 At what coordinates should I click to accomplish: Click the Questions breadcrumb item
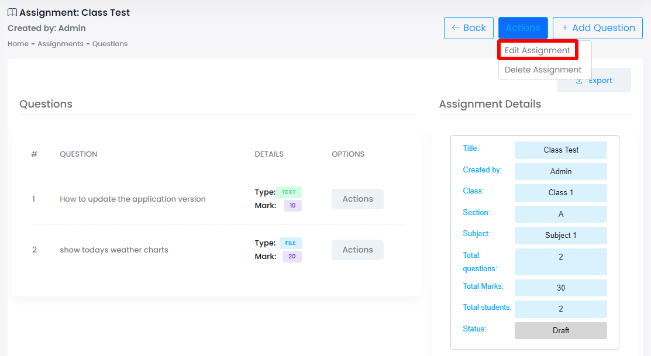click(110, 44)
